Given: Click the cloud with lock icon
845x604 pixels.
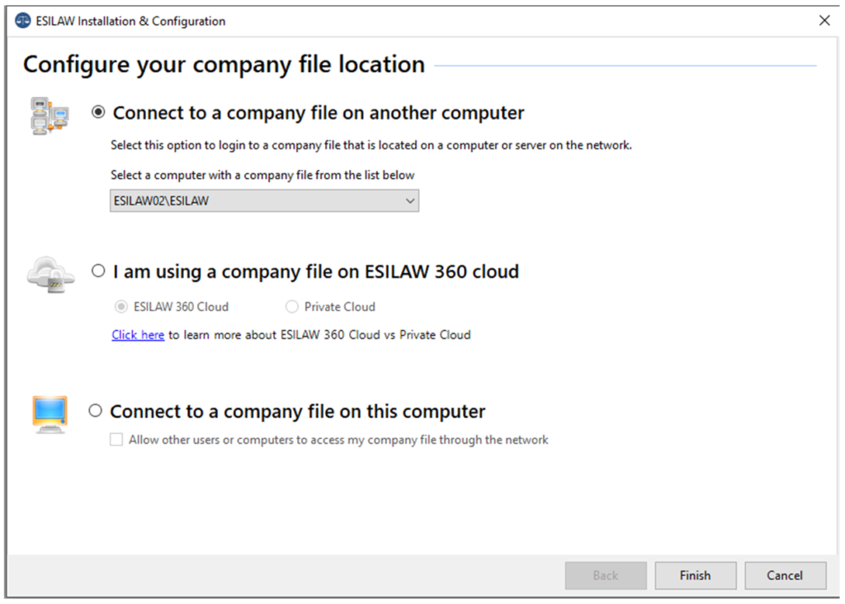Looking at the screenshot, I should point(50,275).
